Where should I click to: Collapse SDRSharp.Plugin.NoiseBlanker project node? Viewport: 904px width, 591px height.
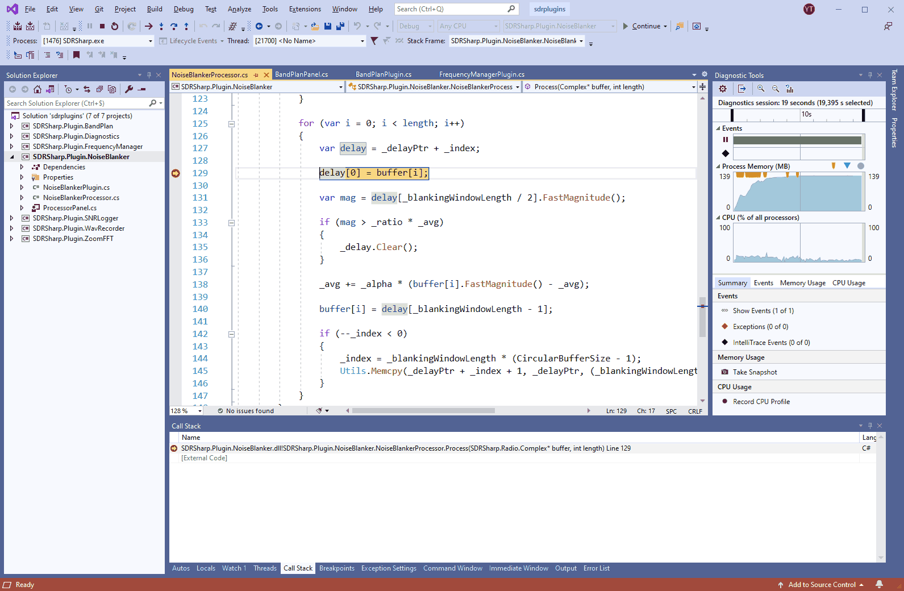tap(11, 157)
